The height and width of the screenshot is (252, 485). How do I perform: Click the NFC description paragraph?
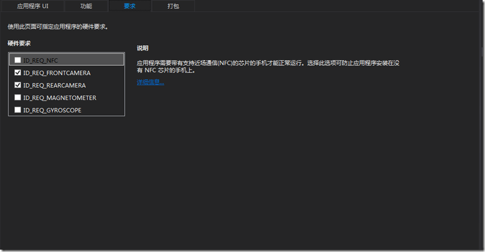tap(268, 67)
